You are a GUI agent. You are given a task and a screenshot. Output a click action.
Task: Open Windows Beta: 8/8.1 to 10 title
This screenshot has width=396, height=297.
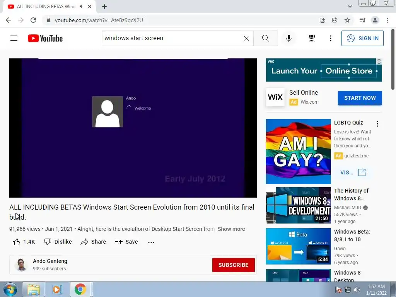(352, 236)
